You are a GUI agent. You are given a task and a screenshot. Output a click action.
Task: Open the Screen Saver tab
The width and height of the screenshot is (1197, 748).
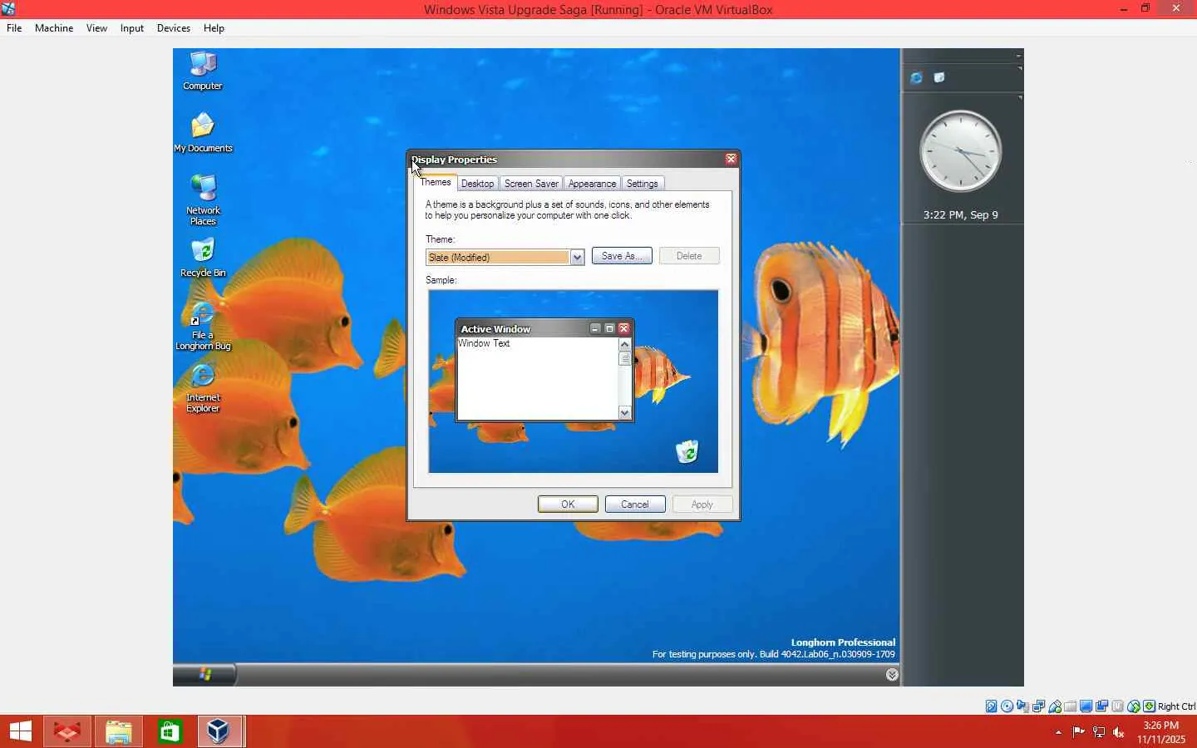point(531,184)
